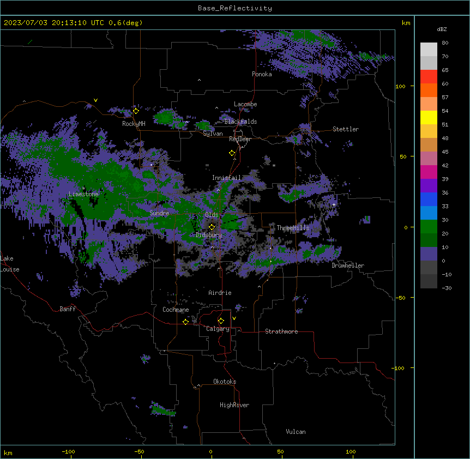Click the yellow diamond marker above Didsbury

click(x=212, y=227)
